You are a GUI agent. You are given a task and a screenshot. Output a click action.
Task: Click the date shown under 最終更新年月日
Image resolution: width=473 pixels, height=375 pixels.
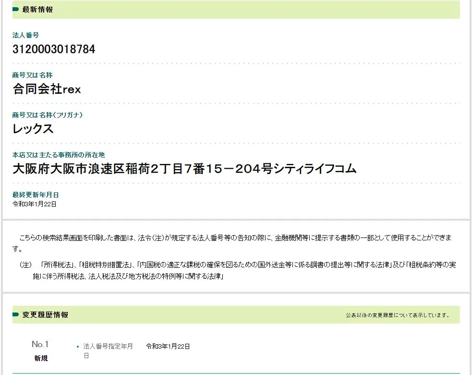(x=35, y=204)
